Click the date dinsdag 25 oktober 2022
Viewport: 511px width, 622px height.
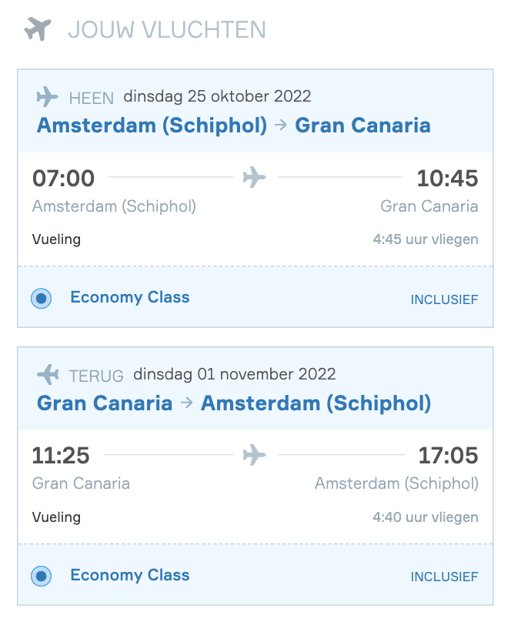(217, 96)
